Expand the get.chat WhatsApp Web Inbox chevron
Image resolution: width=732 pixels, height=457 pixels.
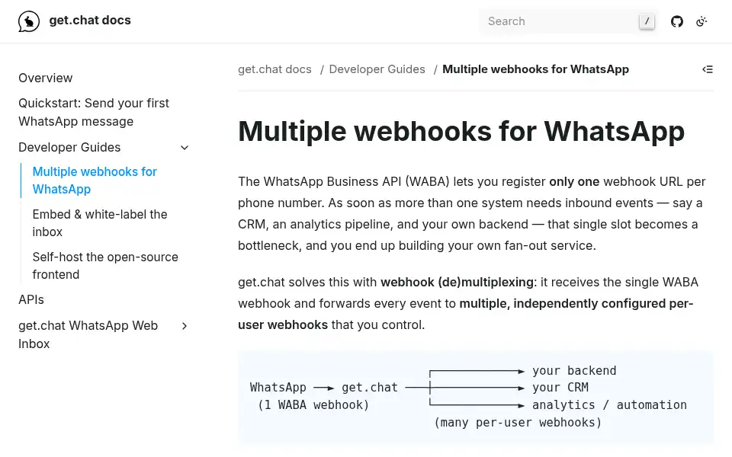tap(185, 326)
